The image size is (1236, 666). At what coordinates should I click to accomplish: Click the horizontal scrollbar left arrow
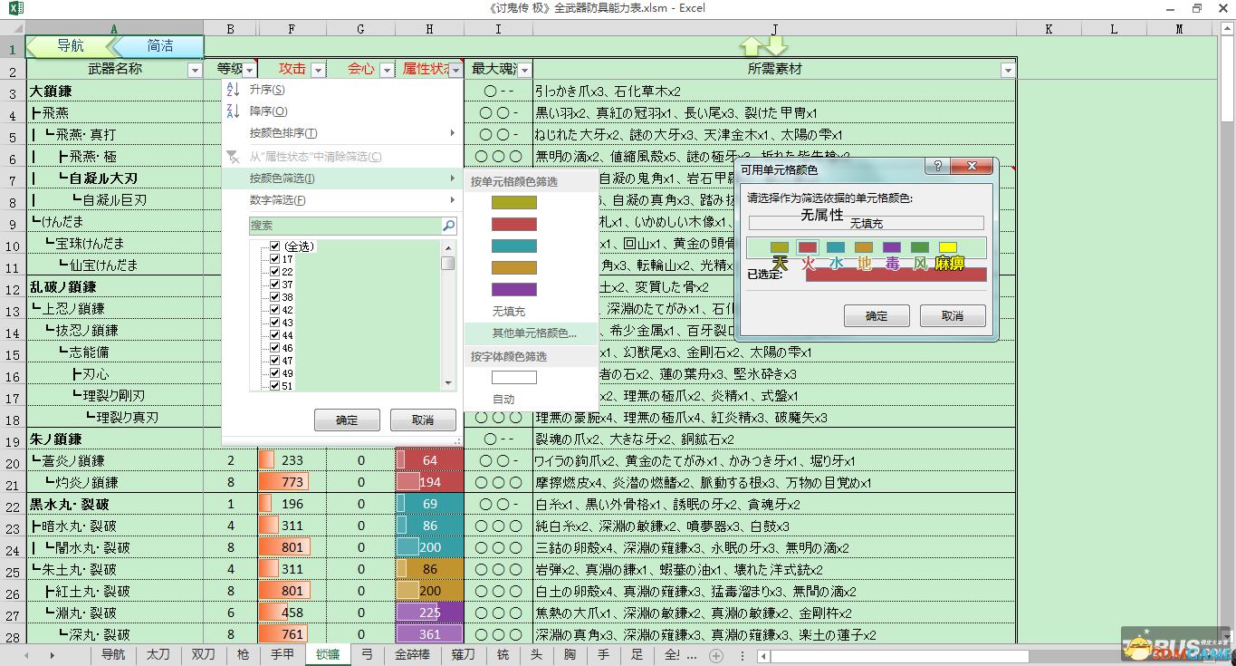click(x=763, y=655)
